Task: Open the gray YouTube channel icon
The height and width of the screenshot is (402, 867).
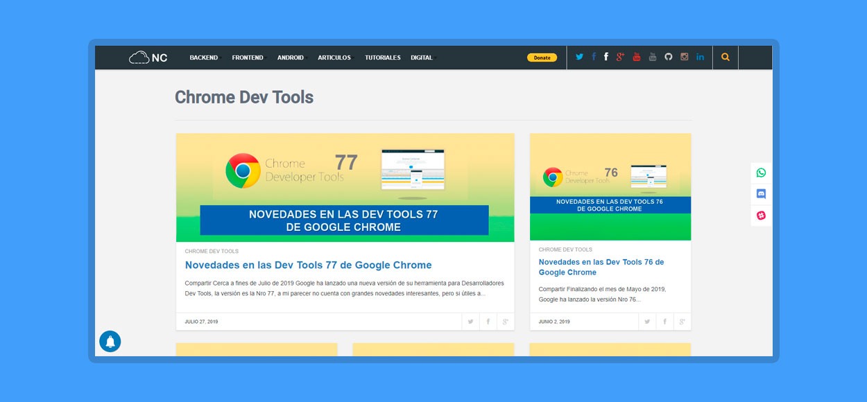Action: point(653,57)
